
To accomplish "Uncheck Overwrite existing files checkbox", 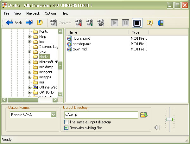I will pos(66,128).
